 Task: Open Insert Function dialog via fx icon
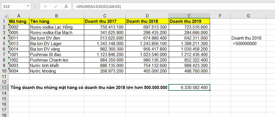(66, 6)
